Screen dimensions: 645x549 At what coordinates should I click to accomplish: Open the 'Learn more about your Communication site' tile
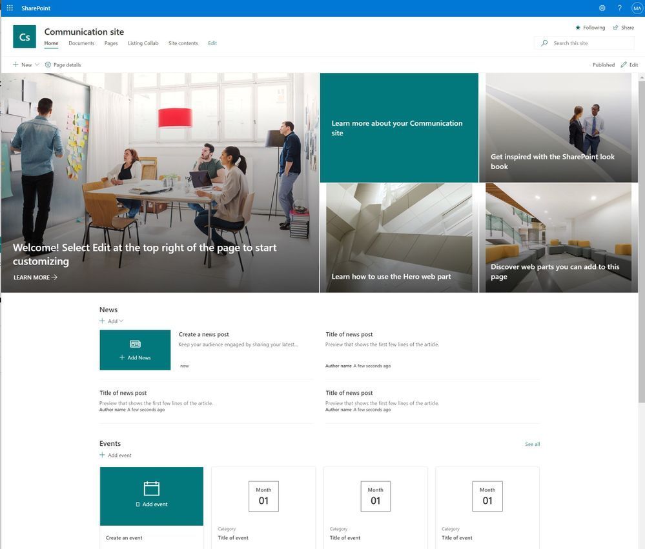point(399,128)
